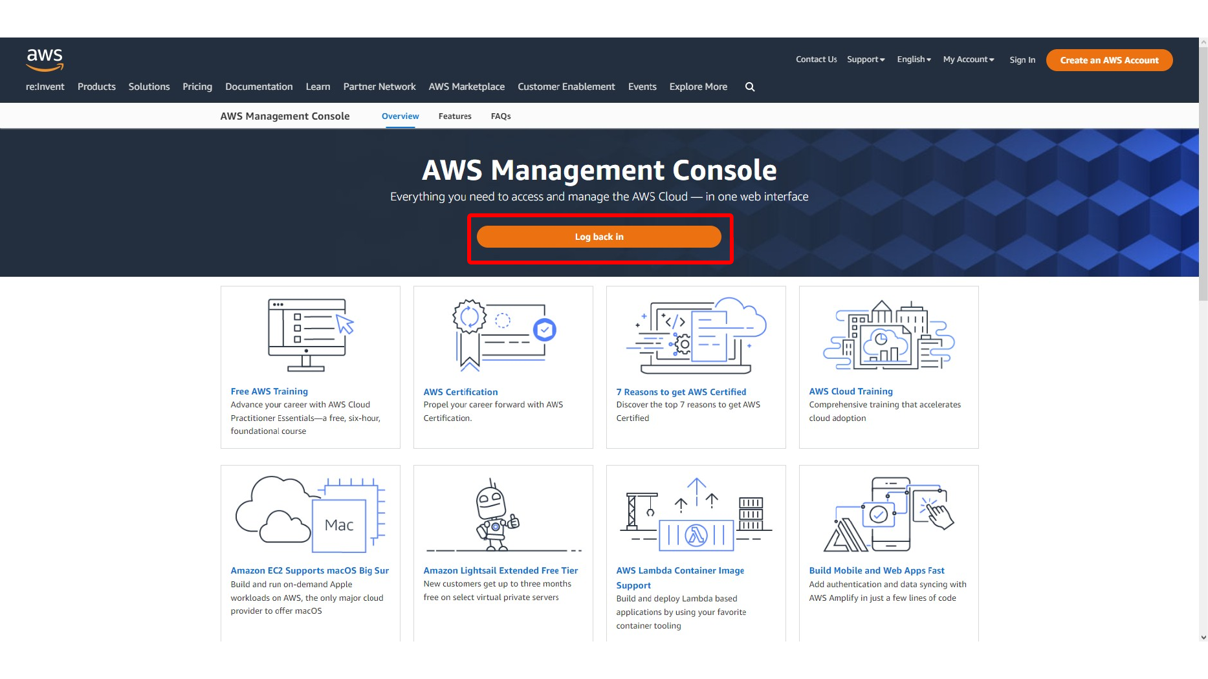Image resolution: width=1208 pixels, height=679 pixels.
Task: Click the AWS logo in the header
Action: click(45, 59)
